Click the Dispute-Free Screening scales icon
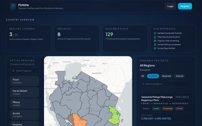Image resolution: width=202 pixels, height=126 pixels. click(x=155, y=41)
